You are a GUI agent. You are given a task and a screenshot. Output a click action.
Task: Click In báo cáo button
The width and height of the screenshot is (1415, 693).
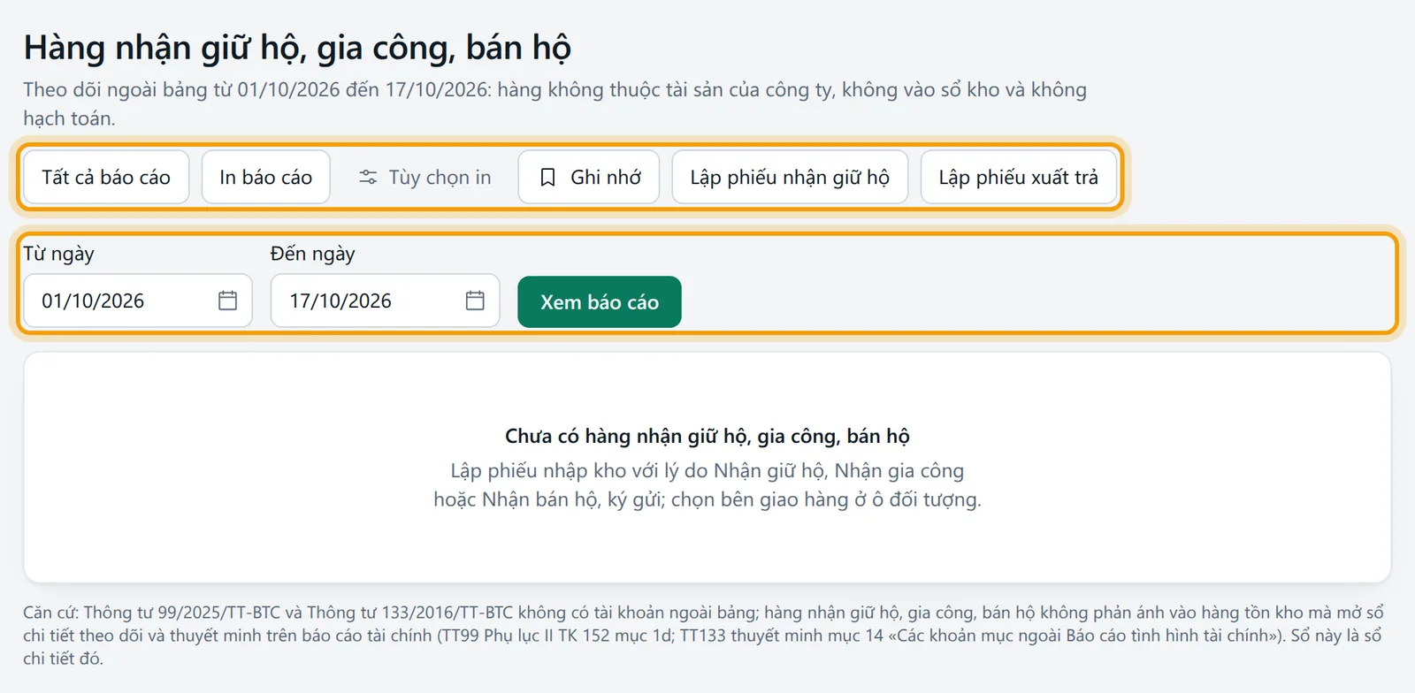[266, 177]
